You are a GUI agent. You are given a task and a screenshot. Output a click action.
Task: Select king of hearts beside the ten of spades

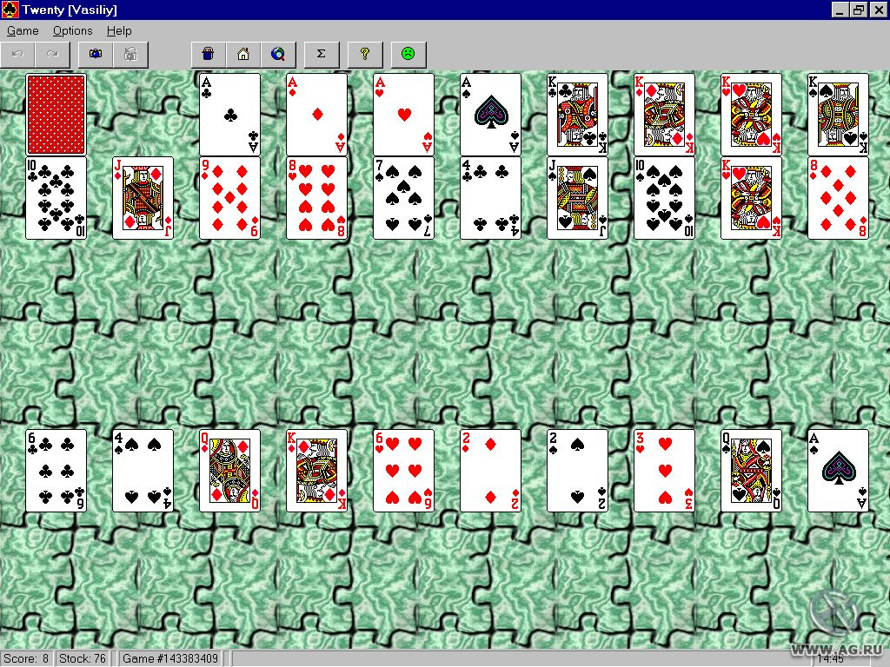point(751,198)
